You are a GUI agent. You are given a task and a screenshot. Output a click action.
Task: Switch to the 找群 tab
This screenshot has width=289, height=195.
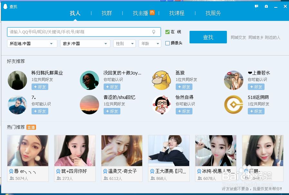click(107, 13)
